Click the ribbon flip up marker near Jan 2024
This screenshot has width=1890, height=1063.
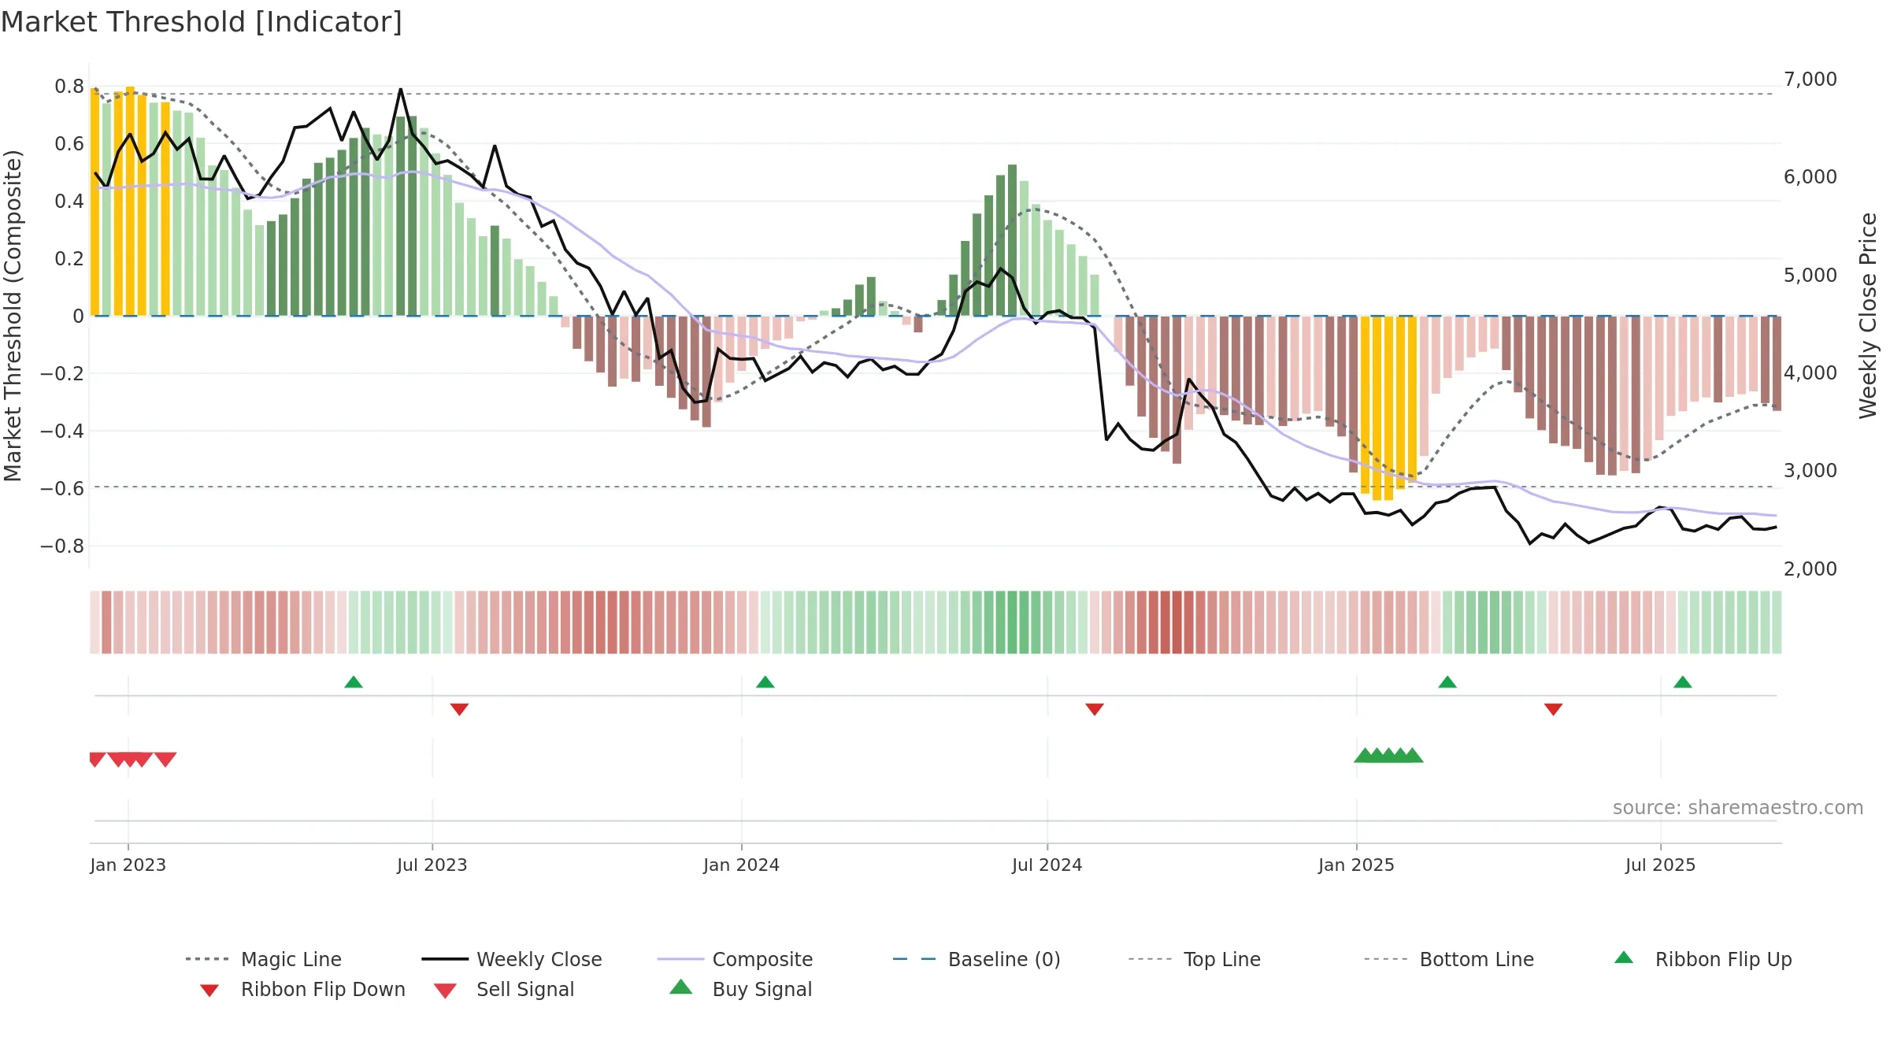coord(765,682)
